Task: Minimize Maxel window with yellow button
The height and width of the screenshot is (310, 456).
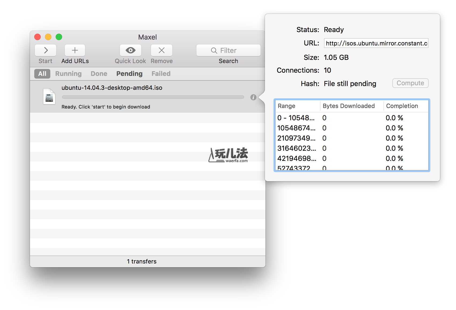Action: [48, 37]
